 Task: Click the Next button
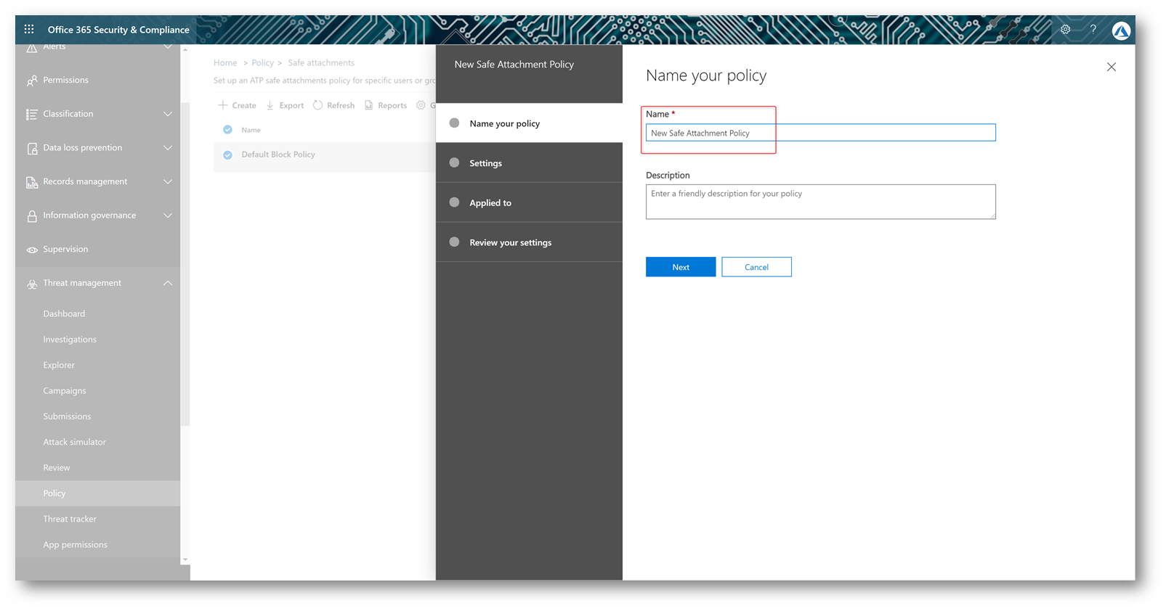(x=681, y=267)
